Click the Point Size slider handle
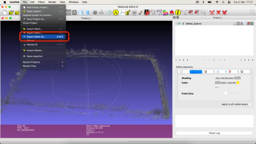The width and height of the screenshot is (256, 144). pyautogui.click(x=226, y=93)
